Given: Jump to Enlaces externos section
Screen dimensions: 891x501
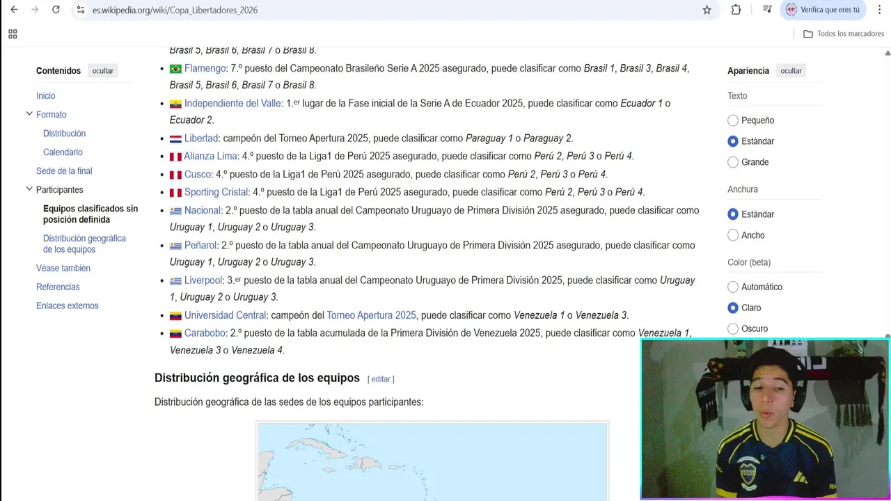Looking at the screenshot, I should coord(68,305).
